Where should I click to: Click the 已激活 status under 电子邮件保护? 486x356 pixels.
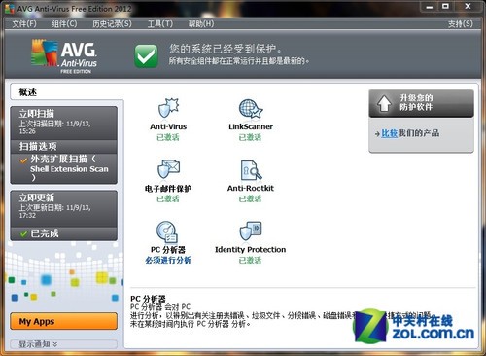(x=168, y=198)
